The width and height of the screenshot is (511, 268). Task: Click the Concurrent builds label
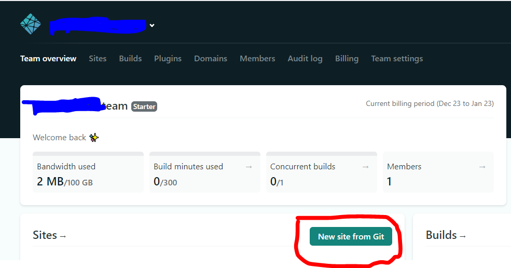click(x=303, y=167)
